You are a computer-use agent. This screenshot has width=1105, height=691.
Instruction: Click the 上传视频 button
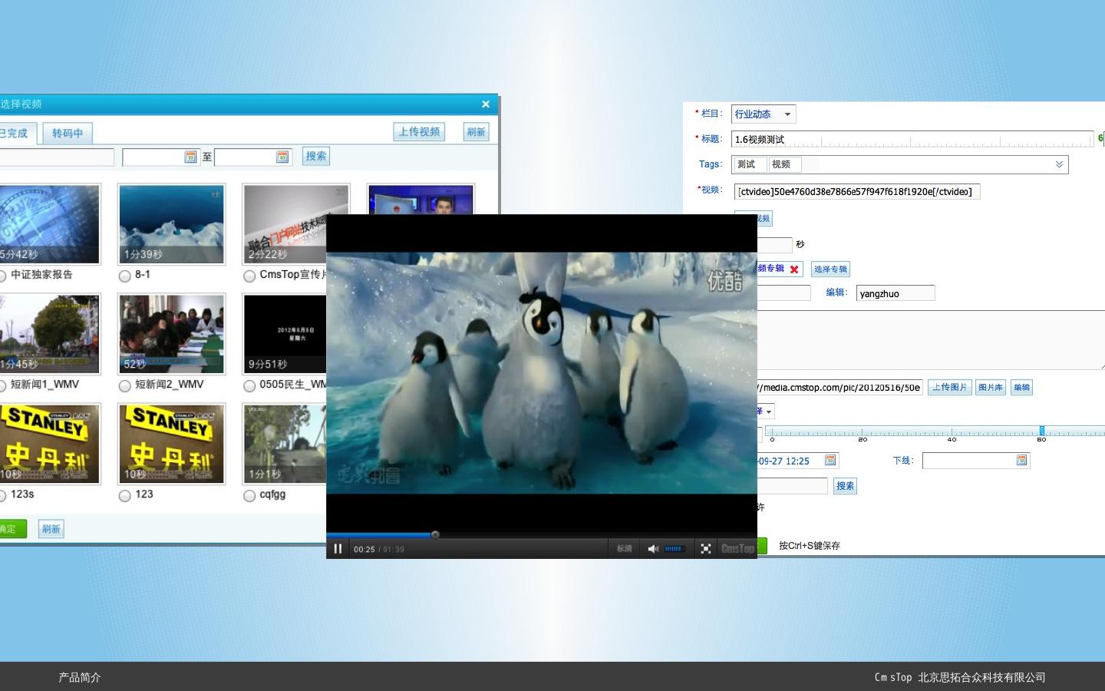point(420,132)
